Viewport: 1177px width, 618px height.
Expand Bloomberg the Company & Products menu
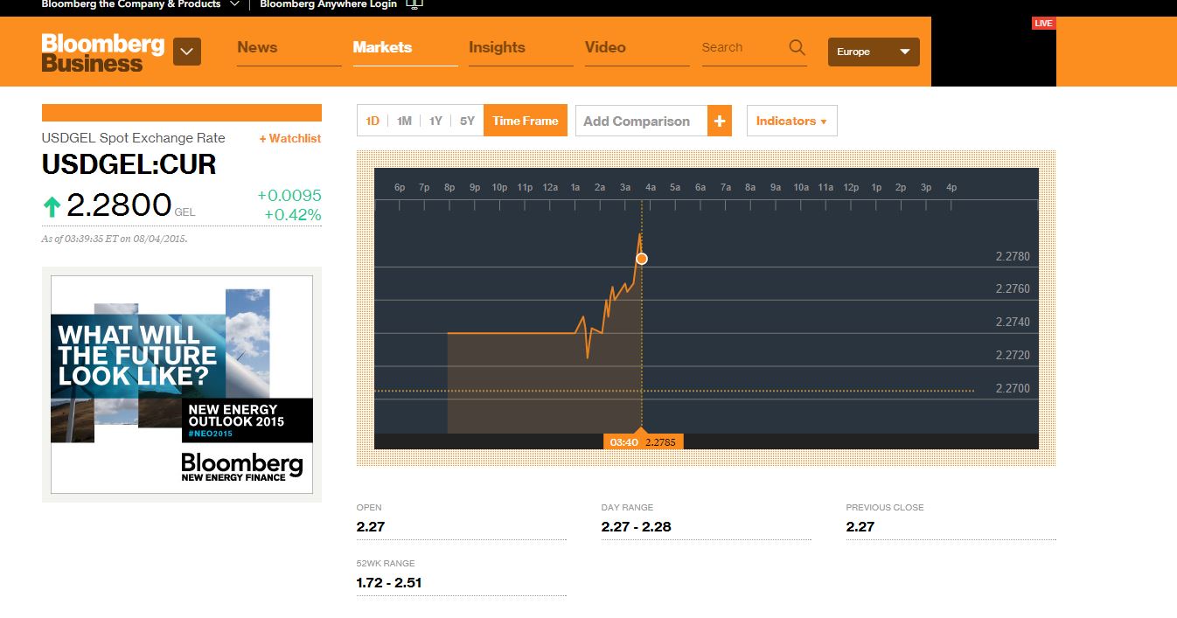[141, 4]
